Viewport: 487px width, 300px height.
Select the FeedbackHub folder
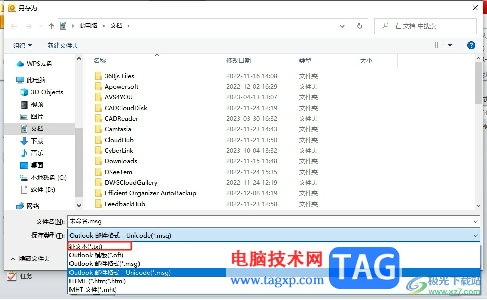click(x=120, y=204)
